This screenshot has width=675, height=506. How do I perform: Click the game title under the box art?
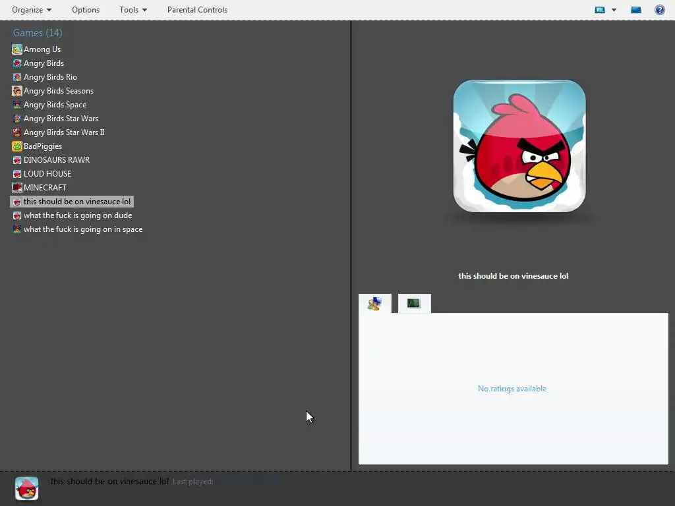(x=513, y=276)
